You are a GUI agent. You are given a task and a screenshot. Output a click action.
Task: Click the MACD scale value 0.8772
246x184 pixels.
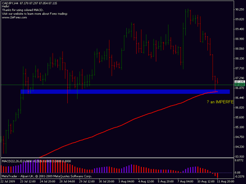pos(239,160)
